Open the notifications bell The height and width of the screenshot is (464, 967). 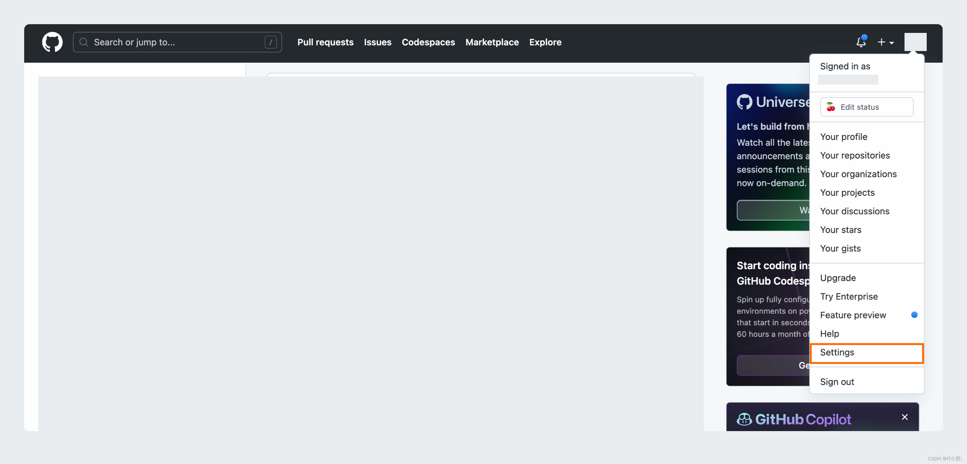pyautogui.click(x=861, y=42)
